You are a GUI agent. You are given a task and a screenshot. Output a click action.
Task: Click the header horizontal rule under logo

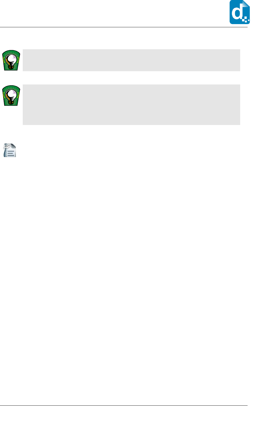(124, 27)
